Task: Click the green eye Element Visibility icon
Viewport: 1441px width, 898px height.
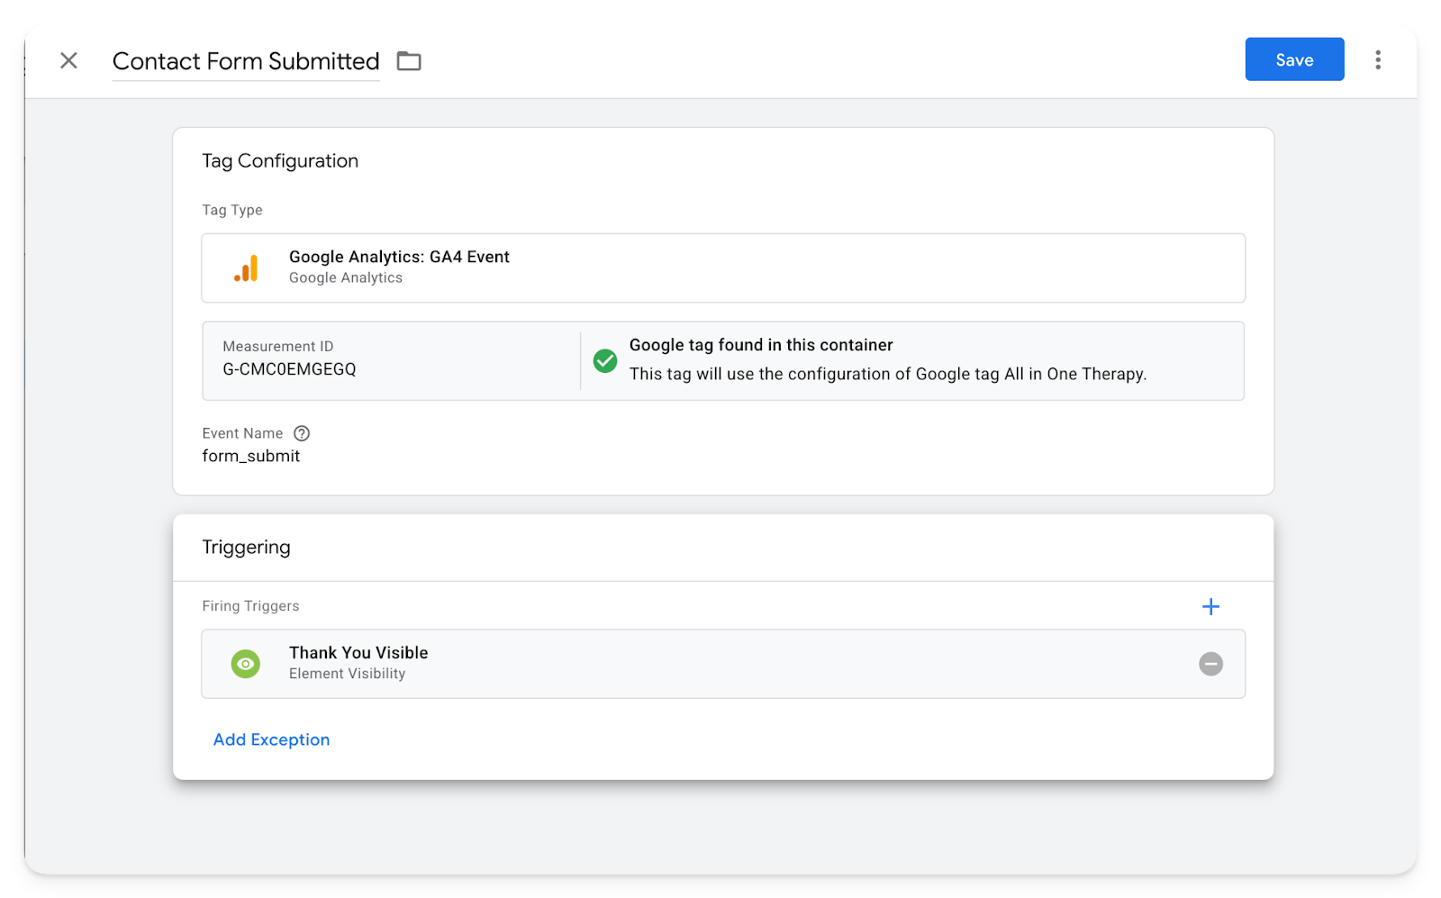Action: click(x=246, y=664)
